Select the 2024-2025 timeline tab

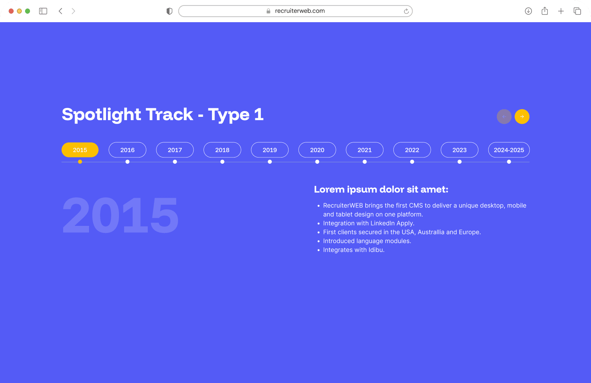pyautogui.click(x=509, y=150)
